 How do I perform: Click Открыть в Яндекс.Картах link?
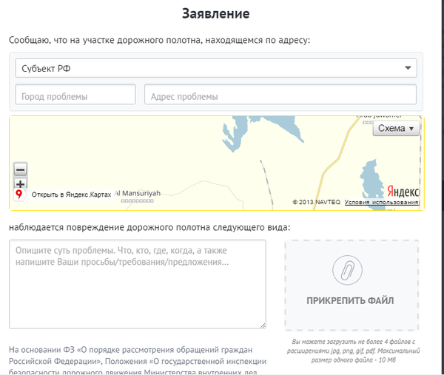pos(70,195)
